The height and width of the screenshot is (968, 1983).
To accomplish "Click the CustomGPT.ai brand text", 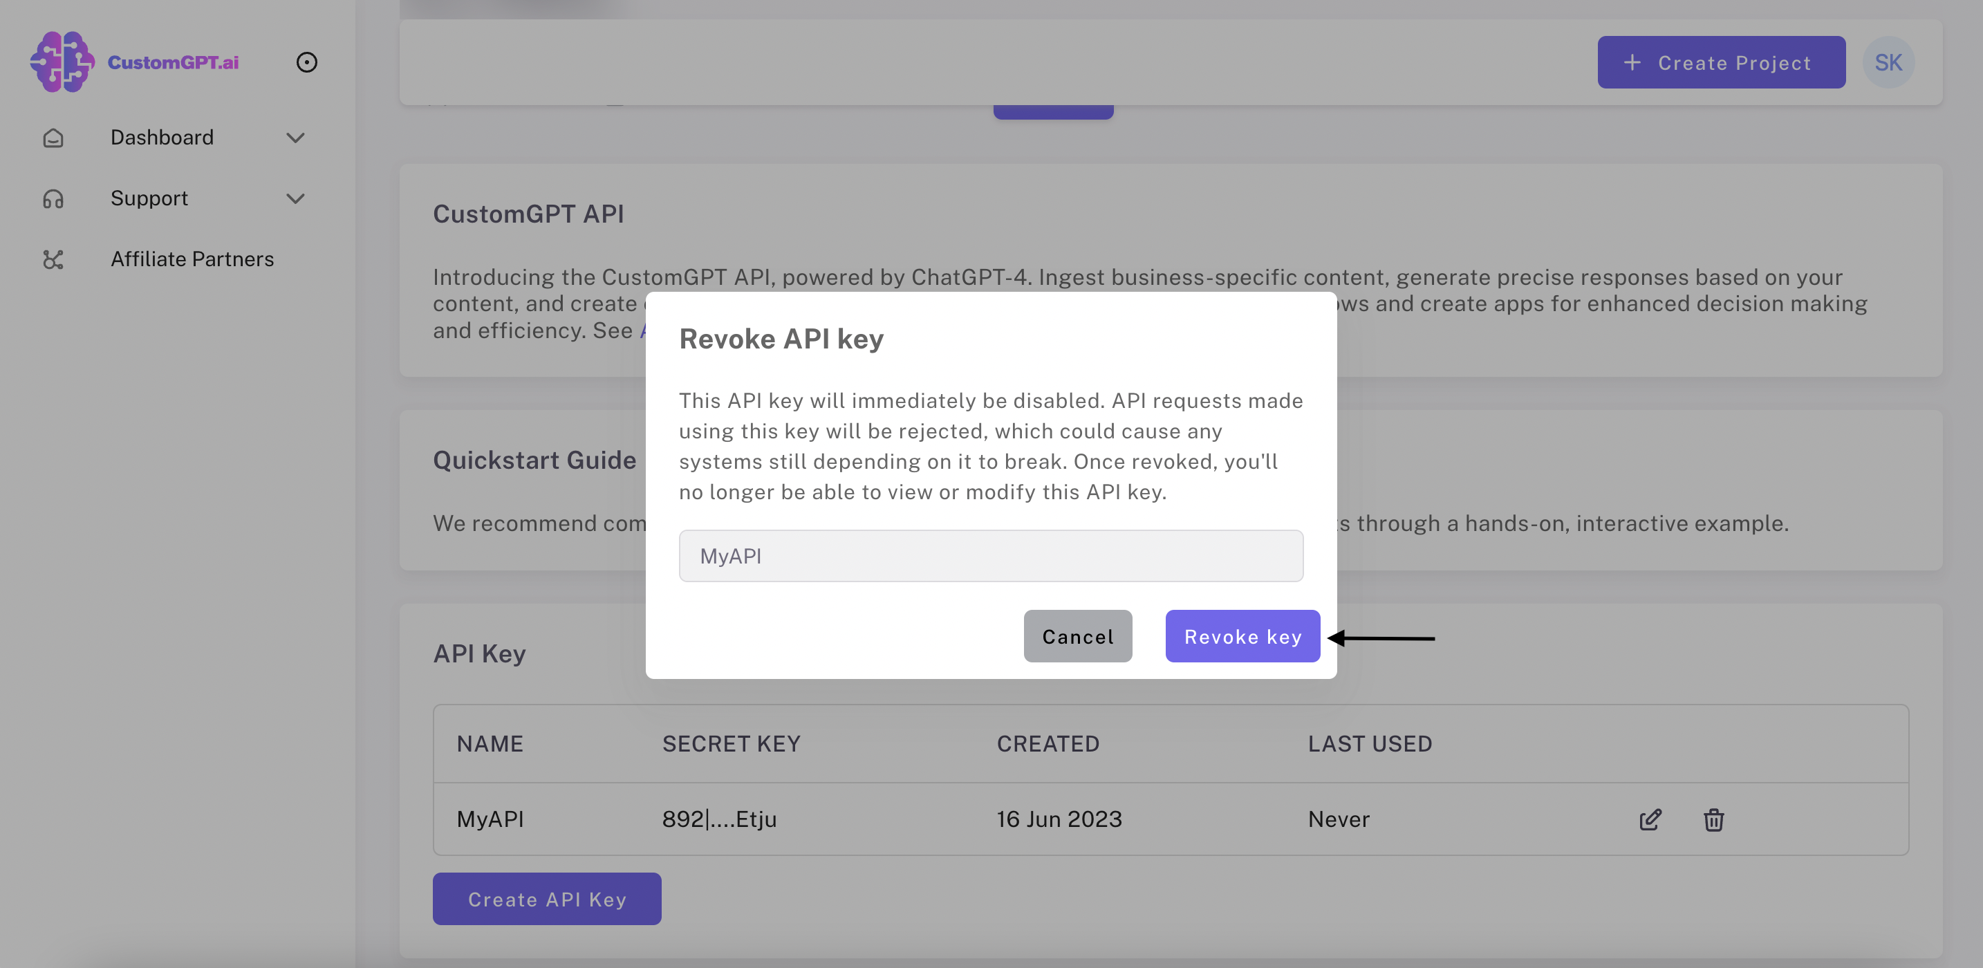I will click(172, 62).
